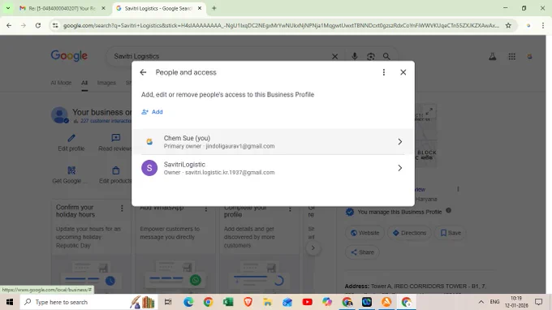Viewport: 552px width, 310px height.
Task: Show next suggestion cards with arrow
Action: (313, 248)
